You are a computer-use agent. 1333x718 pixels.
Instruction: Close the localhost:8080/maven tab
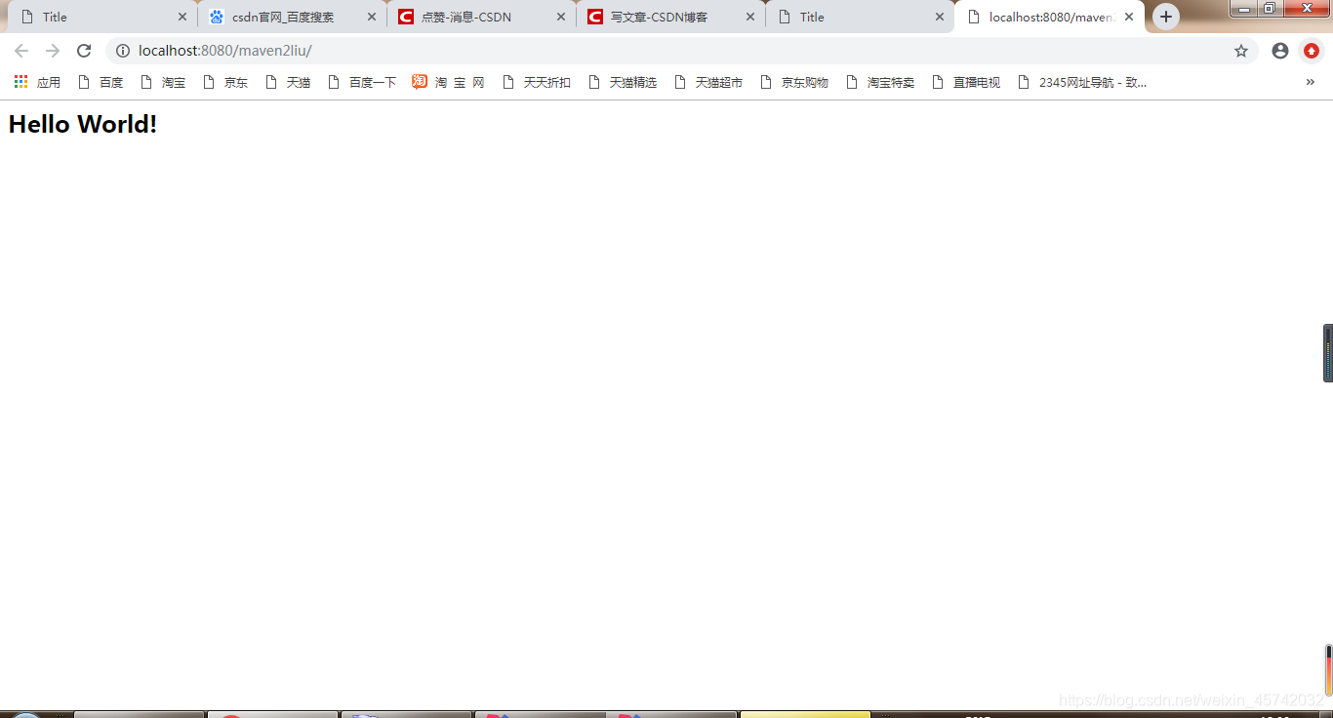point(1129,17)
